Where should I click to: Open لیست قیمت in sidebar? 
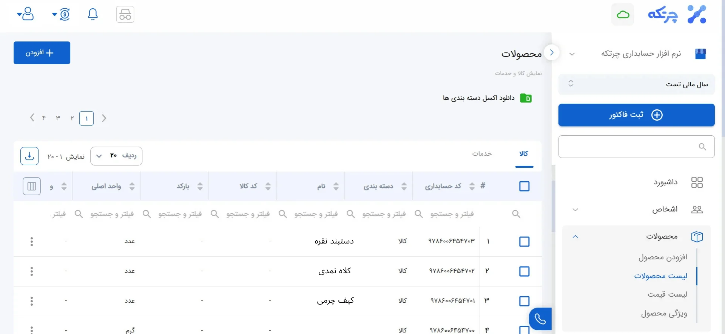click(667, 294)
